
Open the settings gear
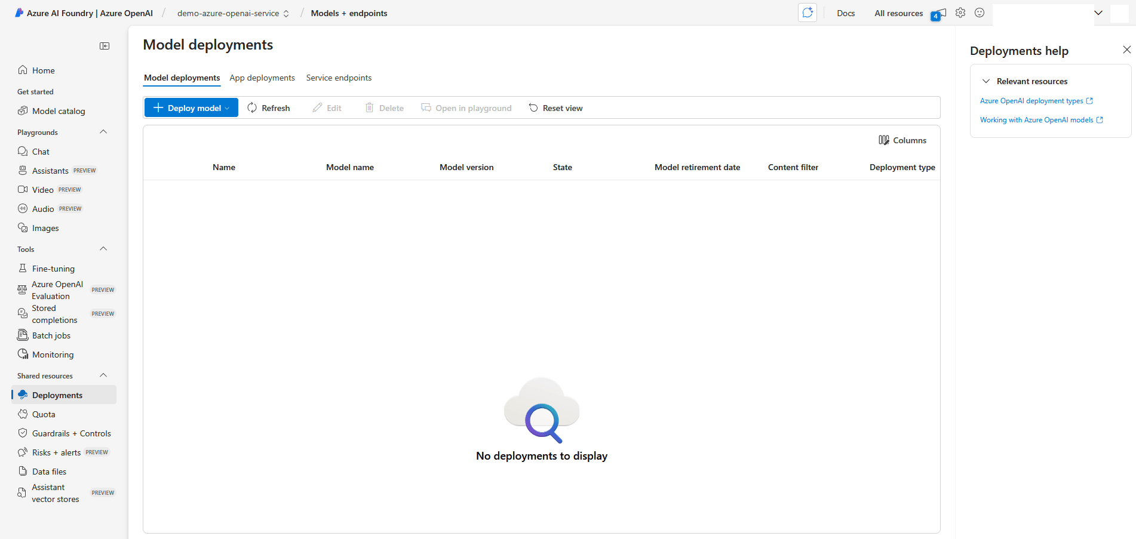[960, 13]
